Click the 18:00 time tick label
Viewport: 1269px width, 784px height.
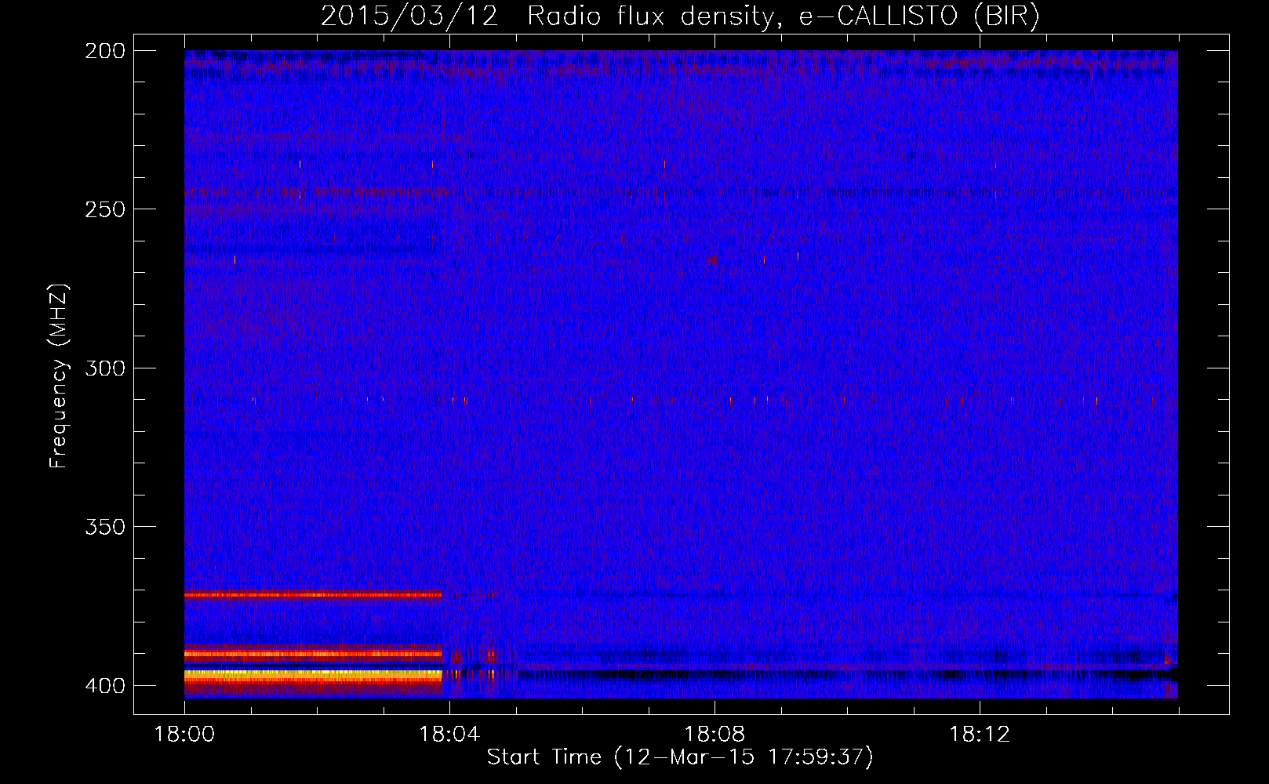click(184, 735)
